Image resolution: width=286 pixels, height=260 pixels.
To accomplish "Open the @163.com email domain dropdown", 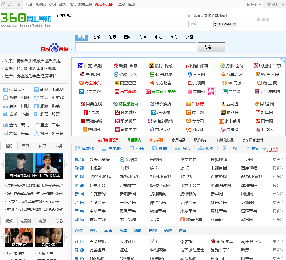I will [x=234, y=24].
